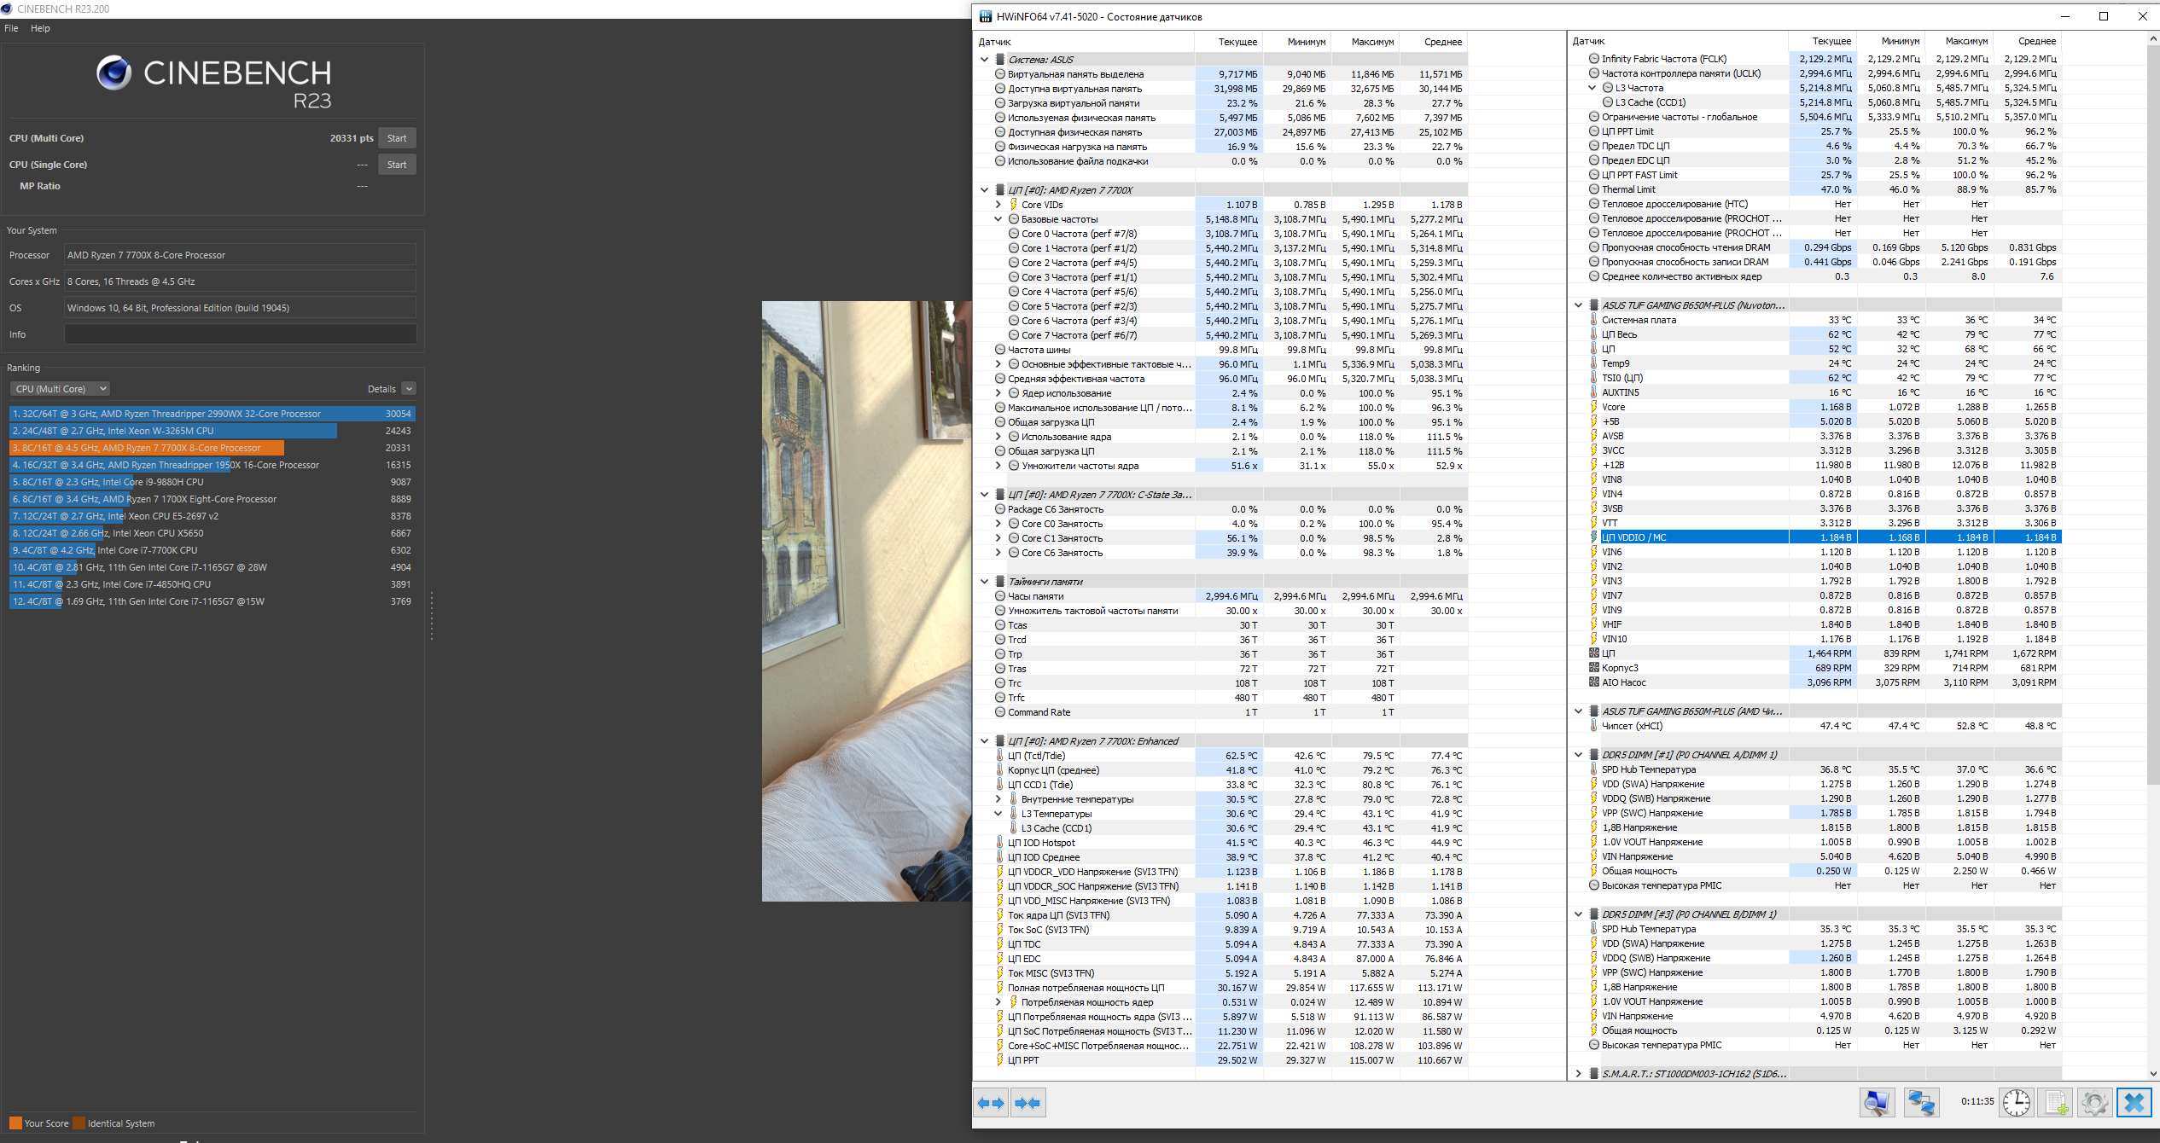The image size is (2160, 1143).
Task: Click the empty Info input field
Action: 240,334
